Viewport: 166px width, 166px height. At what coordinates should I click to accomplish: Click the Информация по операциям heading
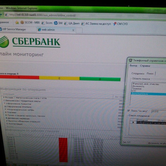(x=23, y=89)
